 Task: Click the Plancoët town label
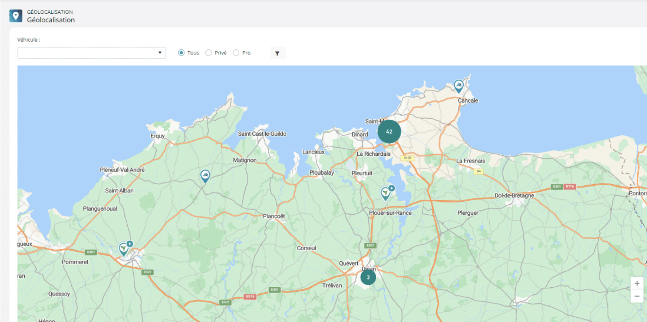274,216
